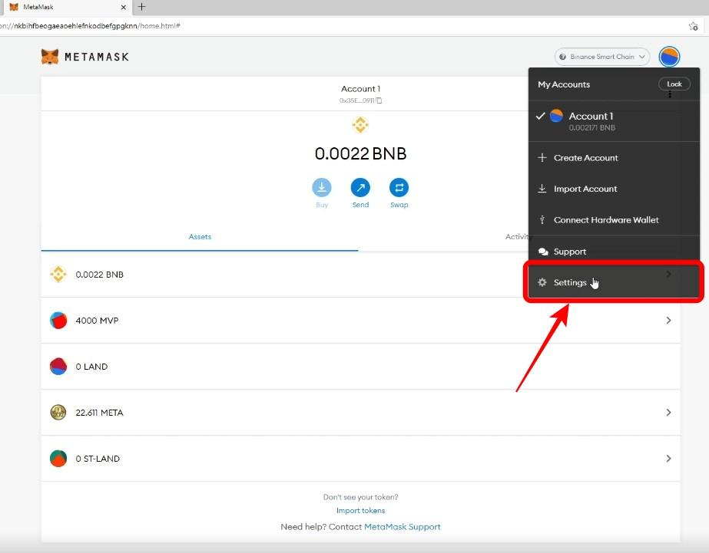Click the 22.611 META asset text
This screenshot has width=709, height=553.
[99, 413]
